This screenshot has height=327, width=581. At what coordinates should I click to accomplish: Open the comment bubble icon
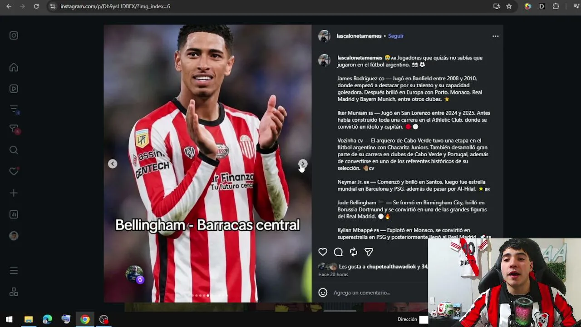click(338, 252)
